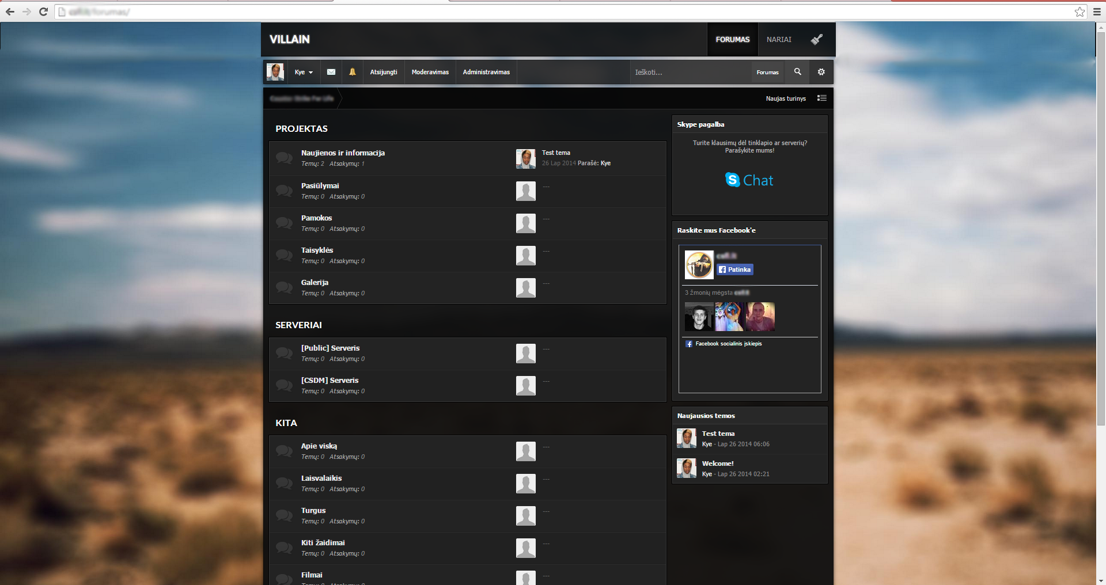The image size is (1106, 585).
Task: Click the Facebook page profile picture
Action: tap(699, 265)
